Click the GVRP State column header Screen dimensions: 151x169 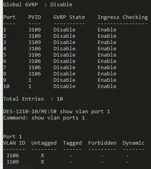[x=69, y=17]
